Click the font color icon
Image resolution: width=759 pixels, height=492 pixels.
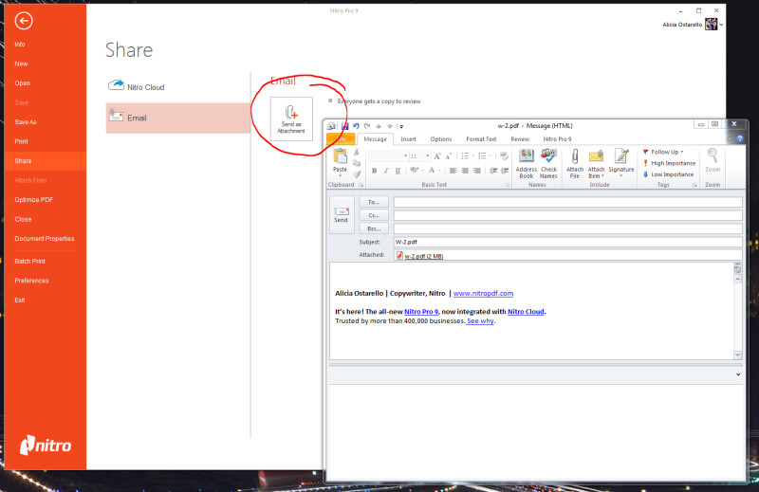pos(432,171)
